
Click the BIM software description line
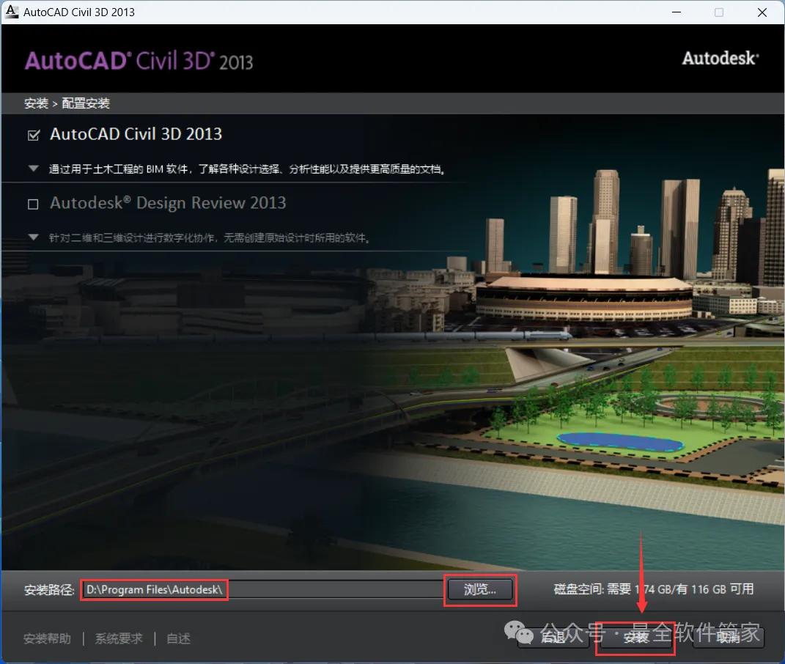coord(247,169)
